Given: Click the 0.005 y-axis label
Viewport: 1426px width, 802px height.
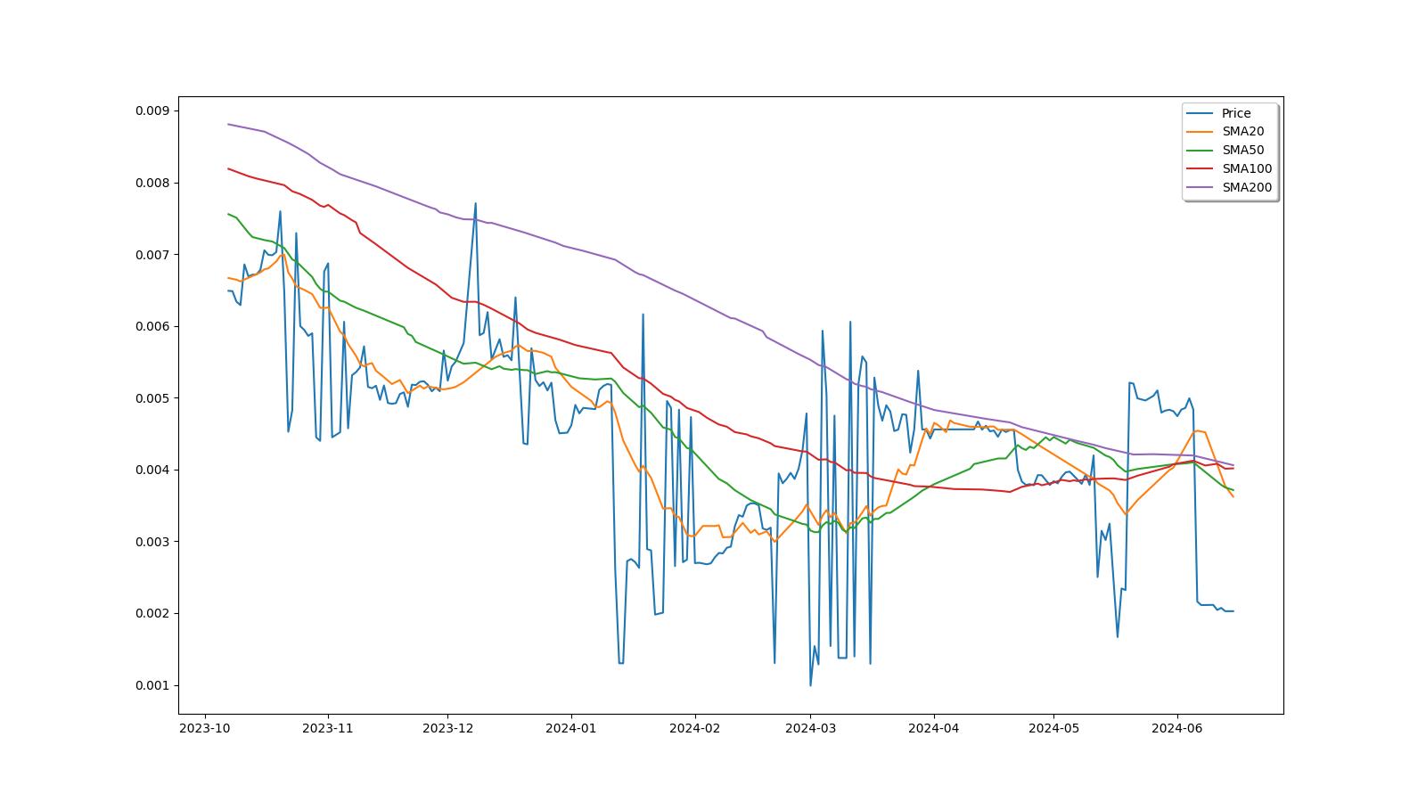Looking at the screenshot, I should point(152,398).
